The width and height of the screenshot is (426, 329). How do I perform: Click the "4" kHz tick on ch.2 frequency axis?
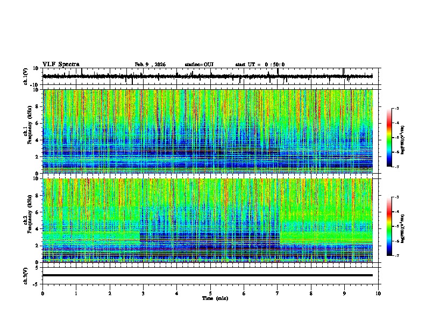coord(37,229)
